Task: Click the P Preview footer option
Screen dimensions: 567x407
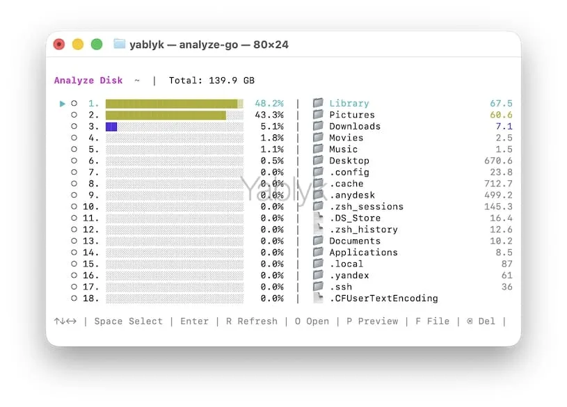Action: (x=372, y=321)
